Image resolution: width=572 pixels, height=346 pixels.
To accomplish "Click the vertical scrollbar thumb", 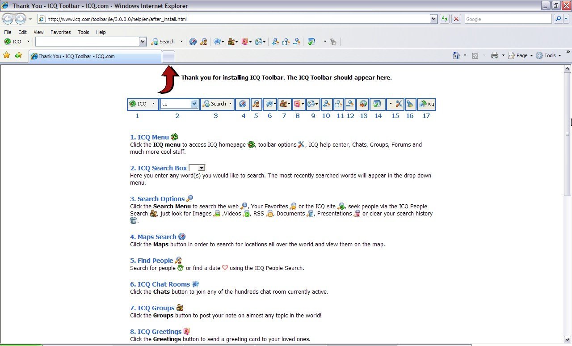I will point(568,134).
